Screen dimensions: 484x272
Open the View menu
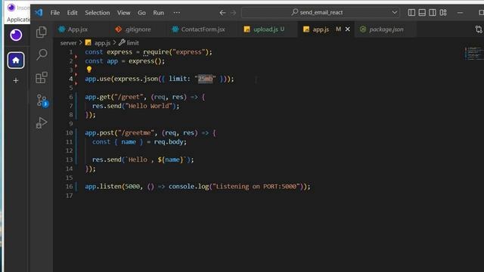(x=123, y=13)
